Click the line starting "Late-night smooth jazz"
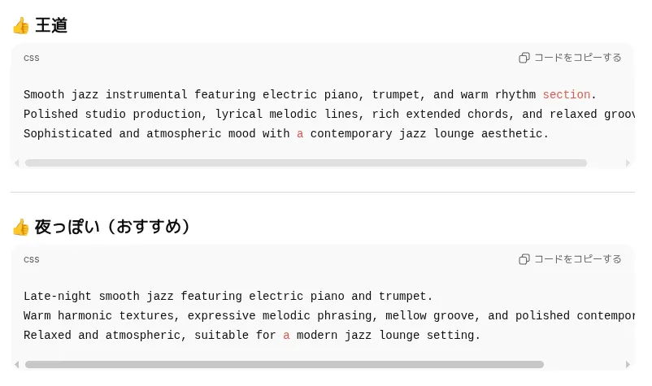The width and height of the screenshot is (652, 386). point(228,297)
